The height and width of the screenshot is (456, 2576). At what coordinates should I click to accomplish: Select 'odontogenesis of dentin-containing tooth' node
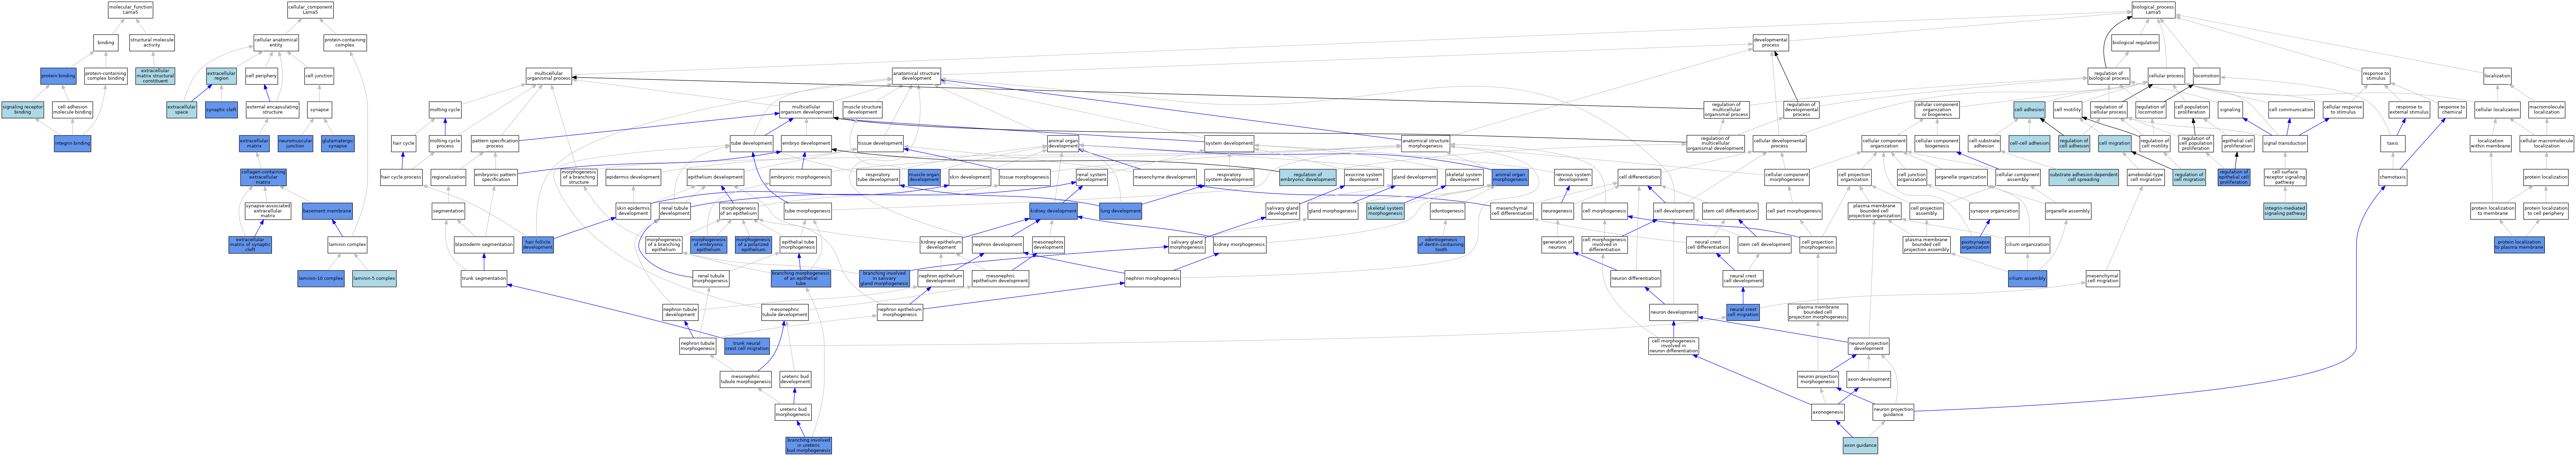(1441, 245)
